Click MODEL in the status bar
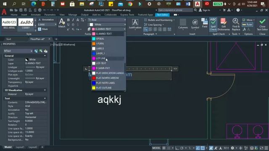 point(156,148)
